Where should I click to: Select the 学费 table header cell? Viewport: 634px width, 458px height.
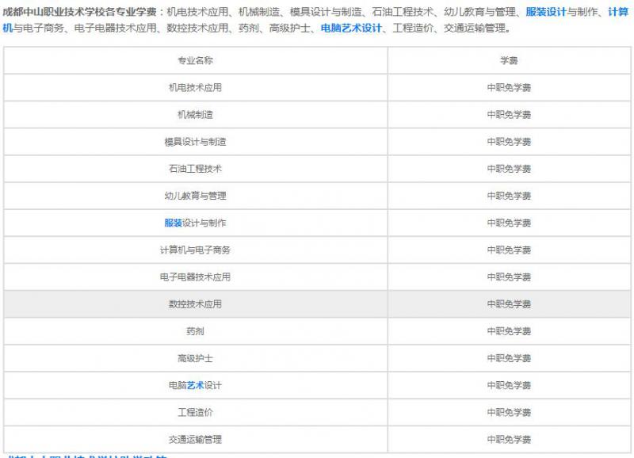coord(506,59)
